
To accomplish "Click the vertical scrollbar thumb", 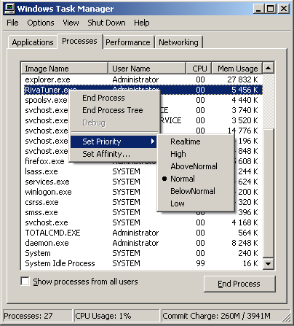I will 269,193.
